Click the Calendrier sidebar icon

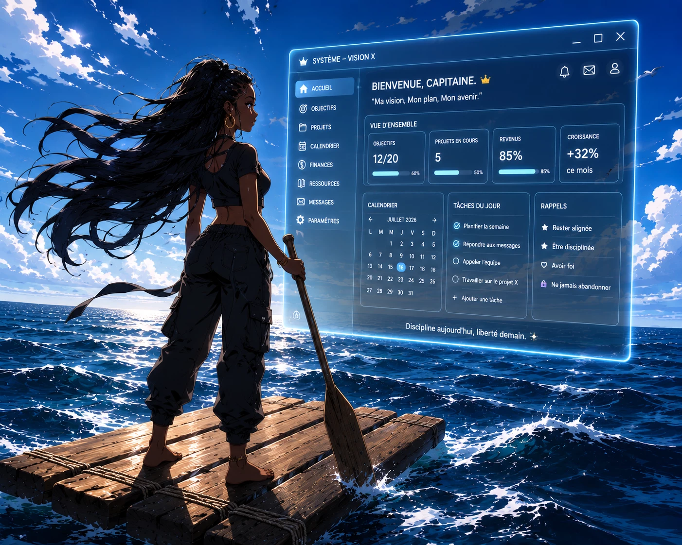[x=302, y=146]
